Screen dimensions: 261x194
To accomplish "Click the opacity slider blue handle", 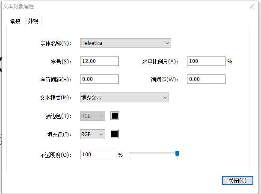I will click(x=177, y=154).
